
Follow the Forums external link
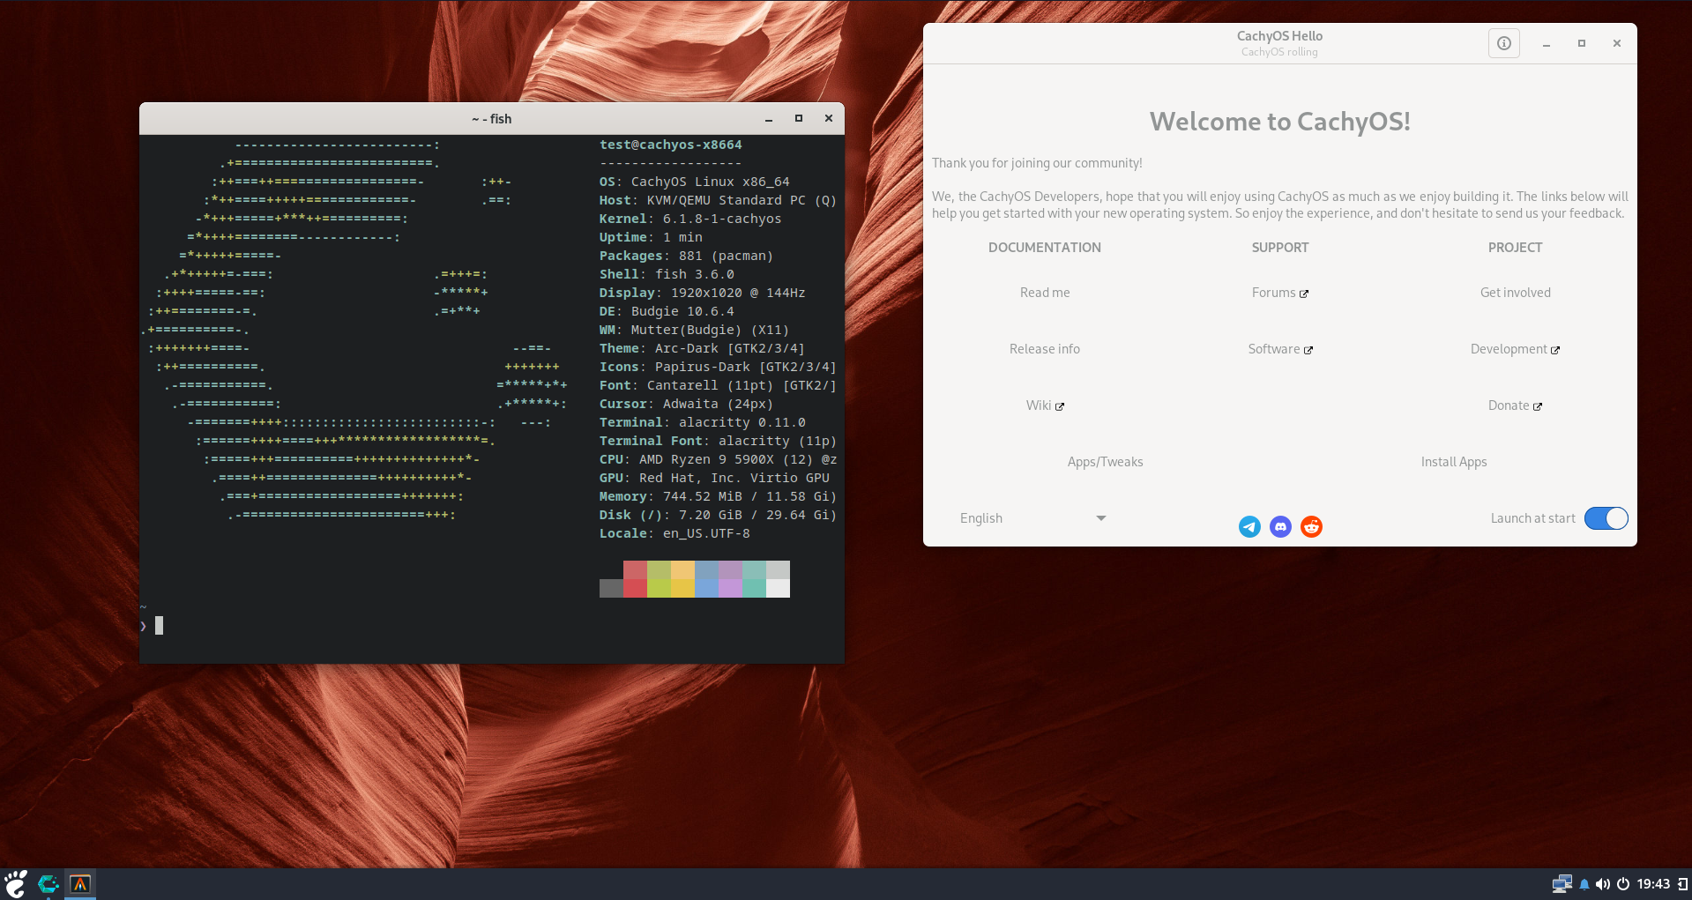(x=1279, y=293)
